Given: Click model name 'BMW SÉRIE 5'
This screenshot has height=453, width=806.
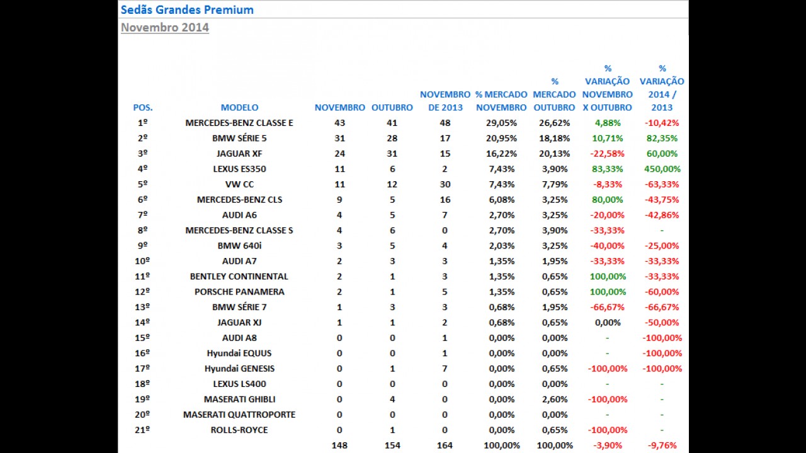Looking at the screenshot, I should (239, 138).
